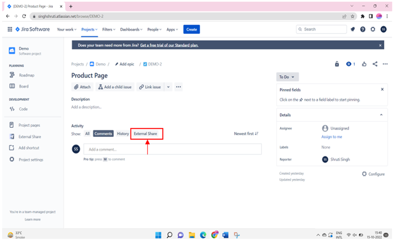This screenshot has height=240, width=393.
Task: Toggle the watch eye icon
Action: 349,64
